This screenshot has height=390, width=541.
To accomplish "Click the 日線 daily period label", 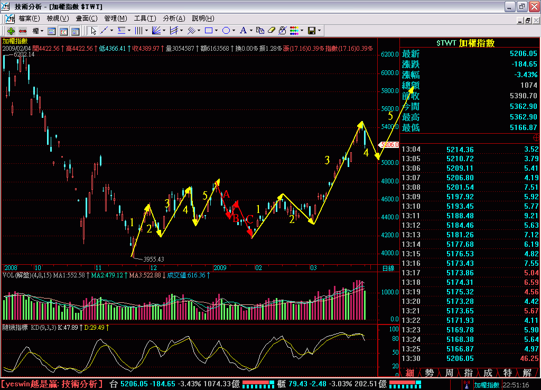I will pos(388,268).
